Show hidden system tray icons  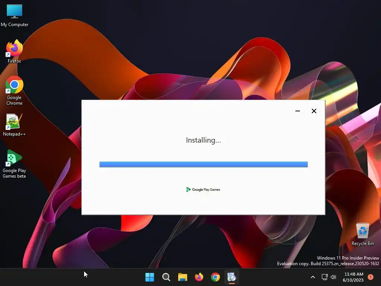coord(313,277)
